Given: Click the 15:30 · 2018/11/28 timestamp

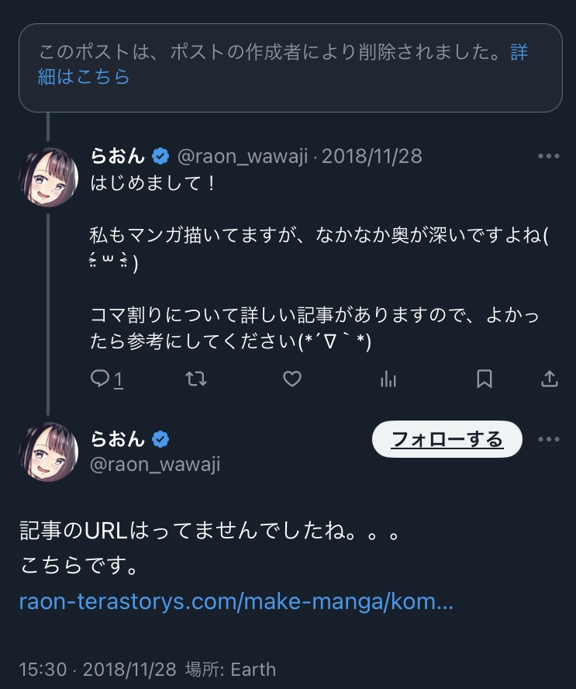Looking at the screenshot, I should (x=98, y=669).
